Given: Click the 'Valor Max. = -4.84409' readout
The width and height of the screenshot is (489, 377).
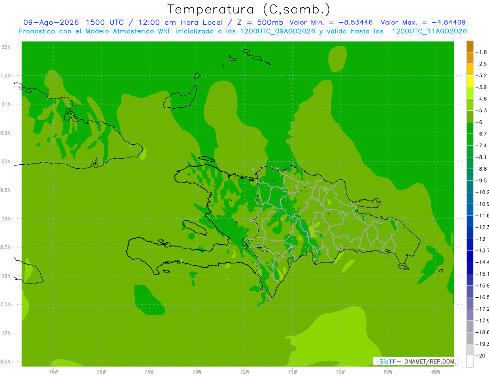Looking at the screenshot, I should pos(423,22).
